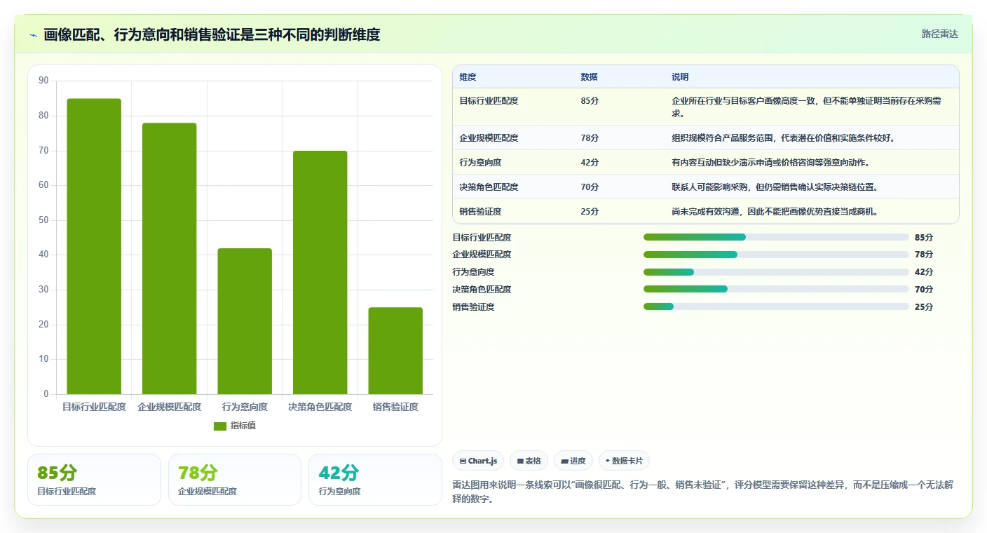The height and width of the screenshot is (533, 987).
Task: Click the 决策角色匹配度 x-axis label under the chart
Action: point(320,407)
